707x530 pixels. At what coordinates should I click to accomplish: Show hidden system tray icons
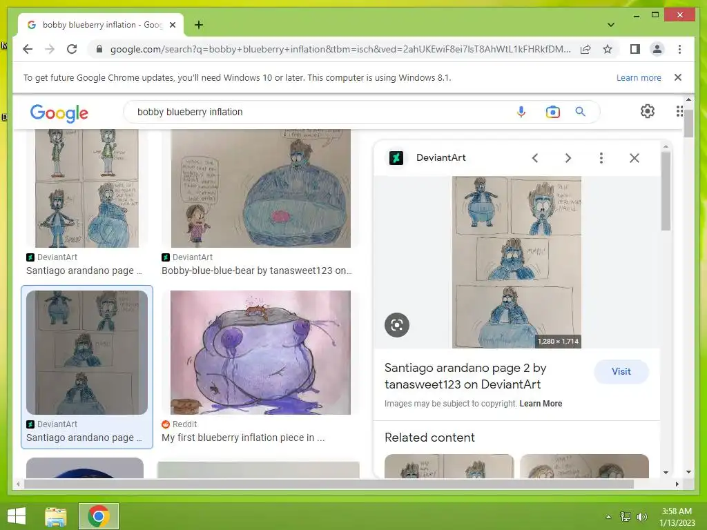tap(608, 517)
